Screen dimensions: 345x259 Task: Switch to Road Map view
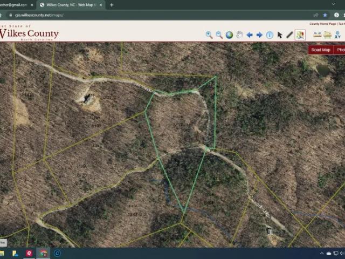pyautogui.click(x=321, y=50)
